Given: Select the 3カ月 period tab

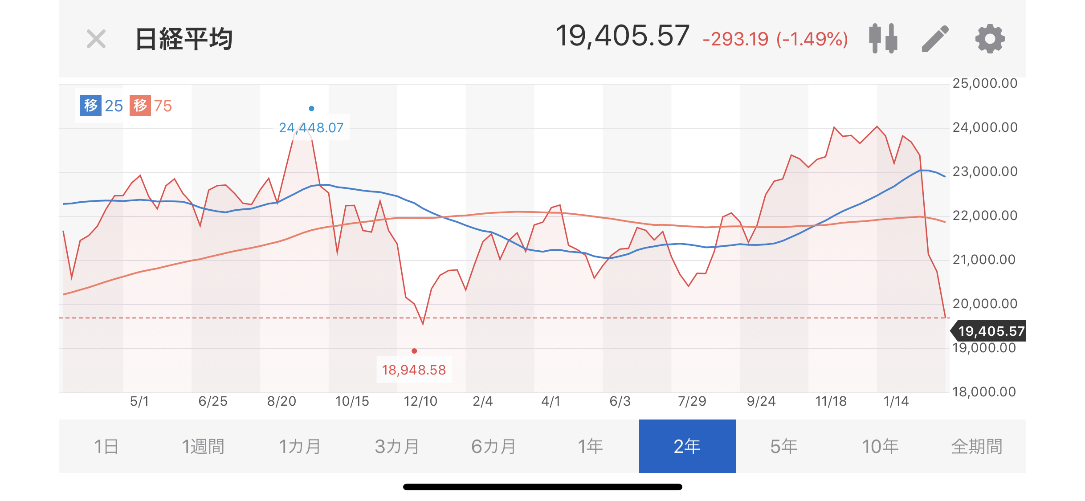Looking at the screenshot, I should [x=397, y=446].
